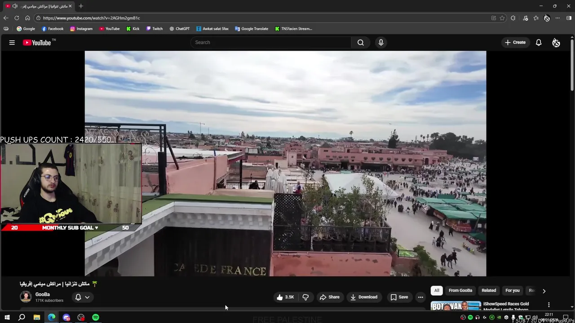Open Kick bookmark

(133, 29)
